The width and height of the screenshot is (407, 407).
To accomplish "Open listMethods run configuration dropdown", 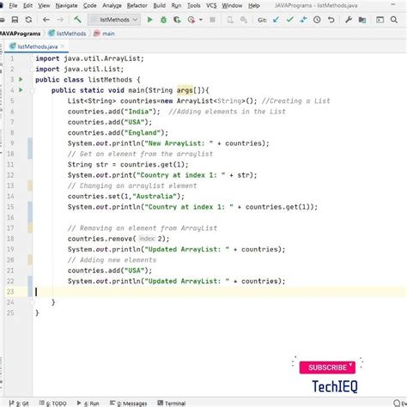I will click(x=114, y=20).
